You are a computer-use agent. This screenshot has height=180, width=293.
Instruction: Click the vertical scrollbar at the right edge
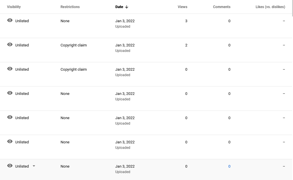click(x=292, y=9)
